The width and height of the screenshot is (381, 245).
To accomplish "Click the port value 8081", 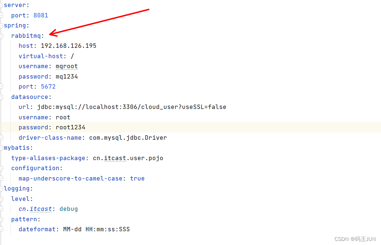I will click(x=41, y=15).
